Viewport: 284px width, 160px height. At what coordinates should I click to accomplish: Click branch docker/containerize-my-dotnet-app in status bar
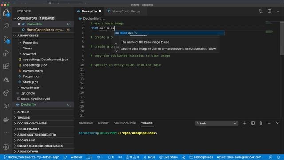click(32, 157)
